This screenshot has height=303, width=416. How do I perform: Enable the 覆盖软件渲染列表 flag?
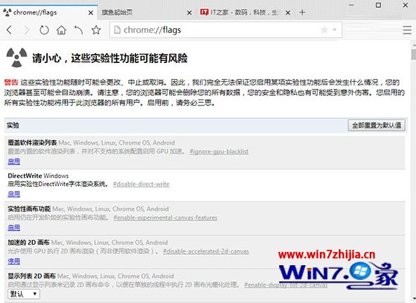[x=14, y=162]
